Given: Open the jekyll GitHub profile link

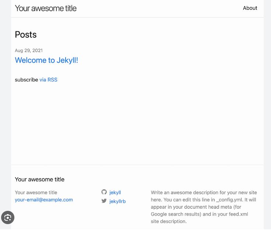Looking at the screenshot, I should click(115, 192).
